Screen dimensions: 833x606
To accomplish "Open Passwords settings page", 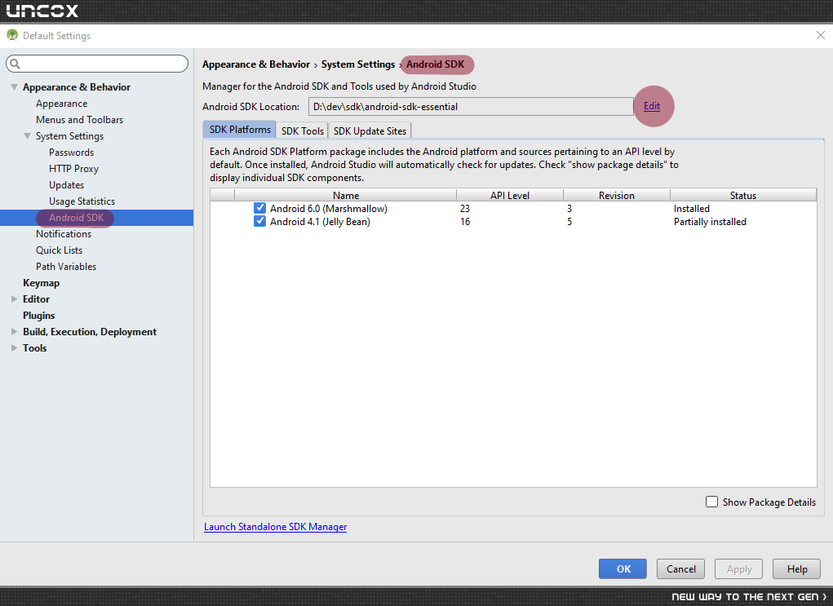I will tap(71, 153).
